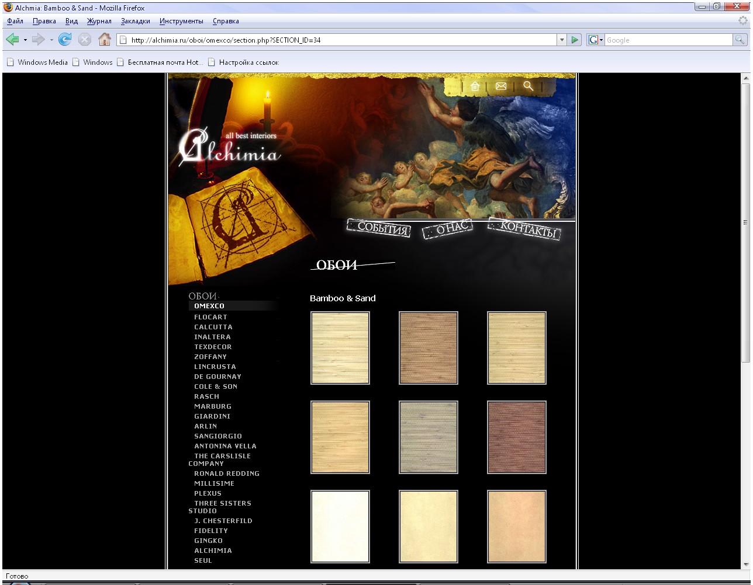
Task: Click the envelope mail icon in header
Action: [x=501, y=86]
